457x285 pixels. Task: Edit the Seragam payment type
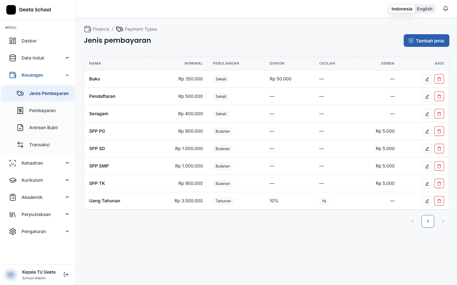click(427, 114)
